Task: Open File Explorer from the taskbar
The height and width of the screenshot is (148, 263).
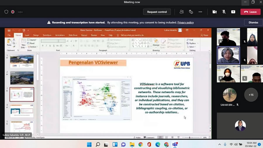Action: (x=132, y=144)
